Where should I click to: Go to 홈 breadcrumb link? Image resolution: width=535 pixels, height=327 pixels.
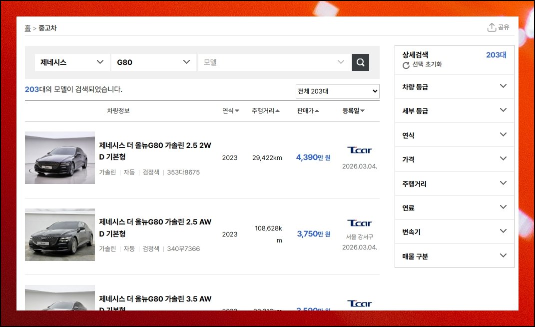pyautogui.click(x=27, y=28)
